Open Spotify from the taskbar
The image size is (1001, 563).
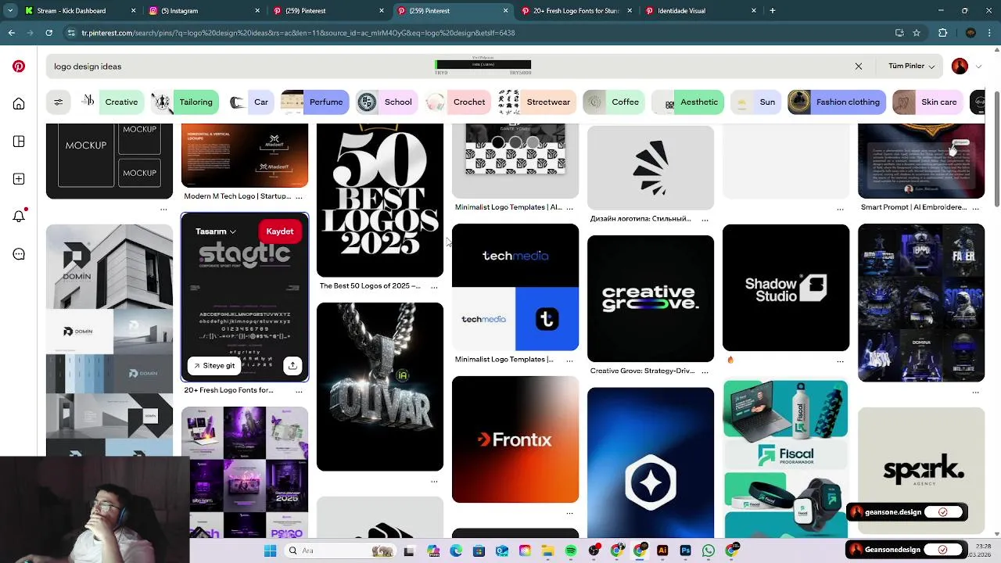click(571, 550)
